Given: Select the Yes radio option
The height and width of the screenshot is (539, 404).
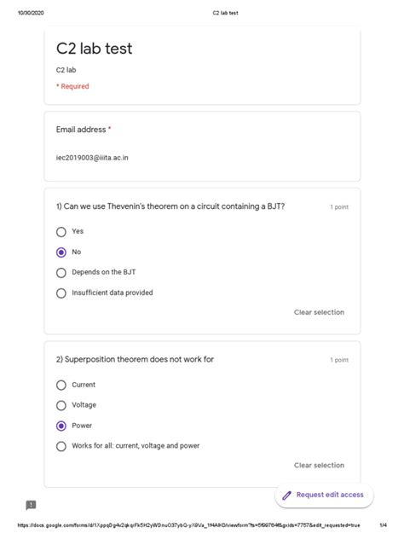Looking at the screenshot, I should pyautogui.click(x=61, y=232).
